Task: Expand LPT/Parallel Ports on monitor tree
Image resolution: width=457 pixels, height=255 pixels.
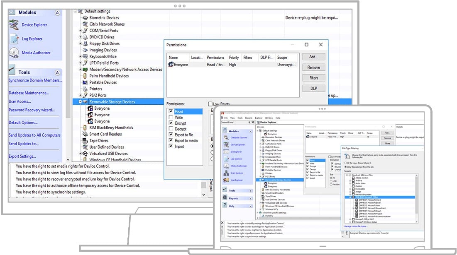Action: pos(80,63)
